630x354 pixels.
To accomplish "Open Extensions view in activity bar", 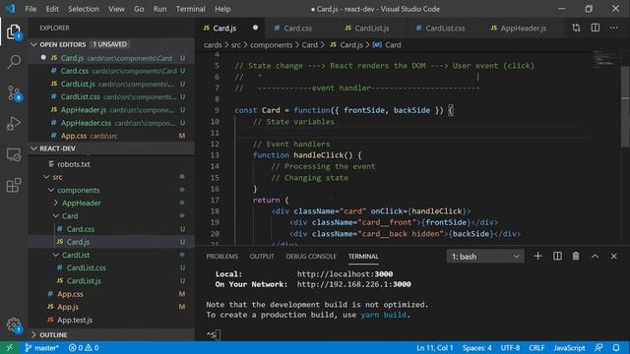I will tap(14, 185).
